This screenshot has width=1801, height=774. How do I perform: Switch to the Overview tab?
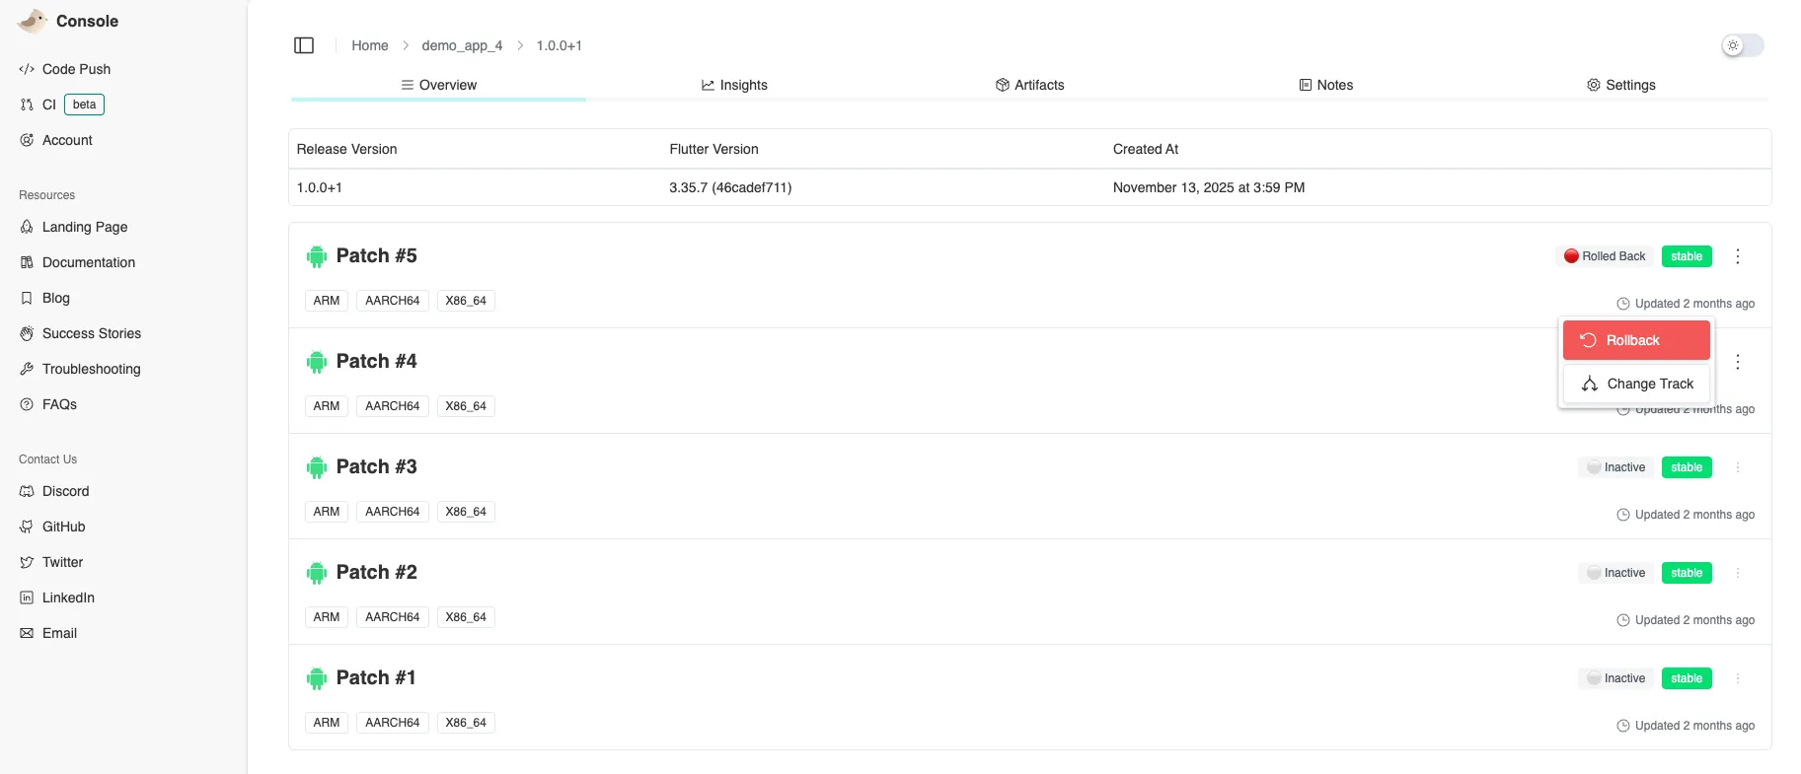click(x=438, y=85)
